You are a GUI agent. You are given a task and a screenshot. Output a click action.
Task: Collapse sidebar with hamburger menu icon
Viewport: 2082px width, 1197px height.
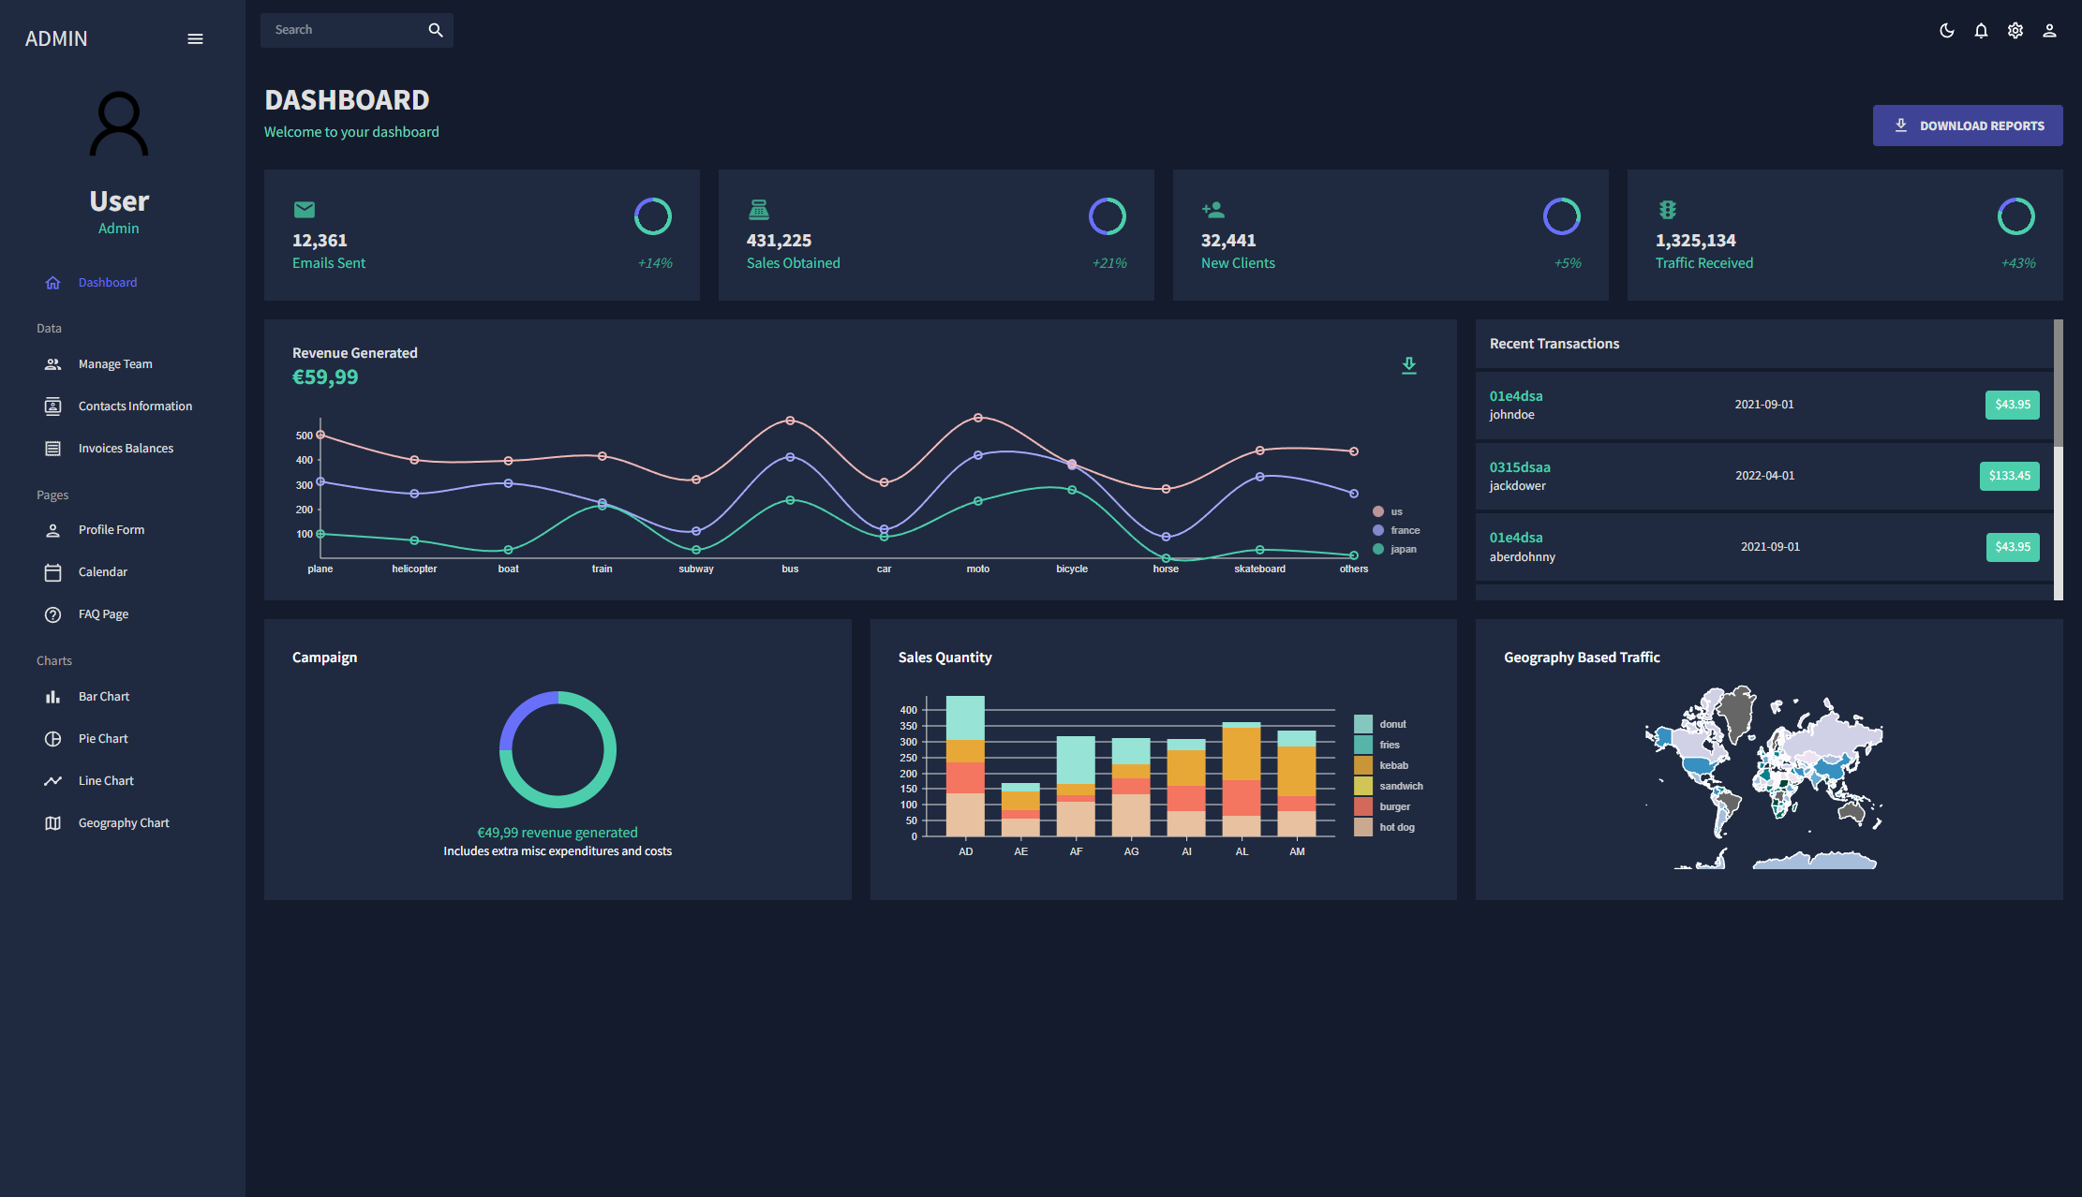(195, 38)
